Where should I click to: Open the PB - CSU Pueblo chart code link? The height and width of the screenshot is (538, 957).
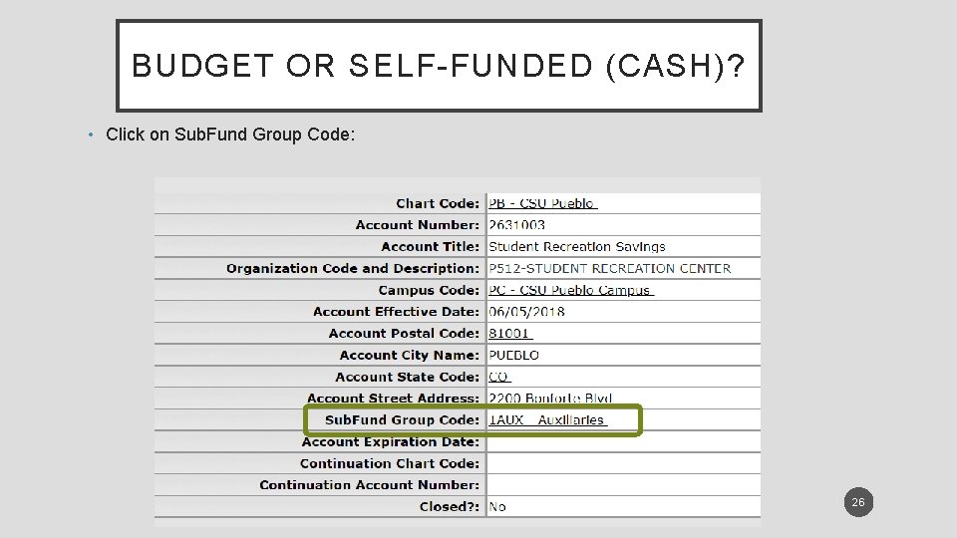[x=541, y=203]
